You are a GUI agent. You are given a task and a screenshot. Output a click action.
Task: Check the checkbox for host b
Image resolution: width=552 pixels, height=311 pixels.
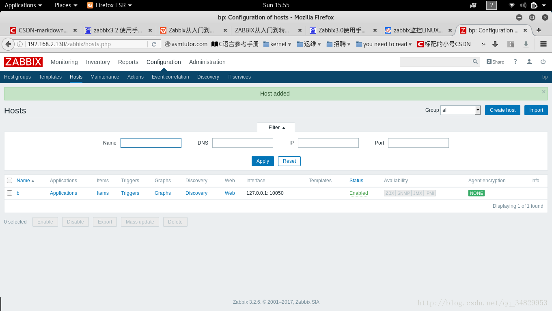(x=10, y=193)
